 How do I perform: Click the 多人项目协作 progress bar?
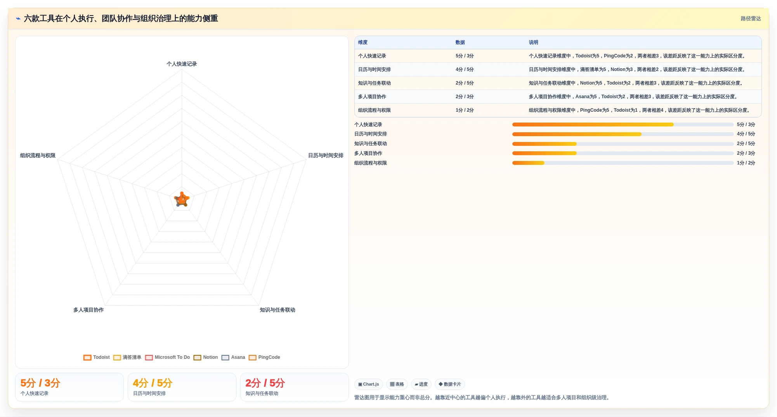click(623, 153)
